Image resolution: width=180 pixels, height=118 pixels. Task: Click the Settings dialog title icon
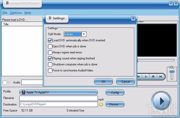coord(50,18)
